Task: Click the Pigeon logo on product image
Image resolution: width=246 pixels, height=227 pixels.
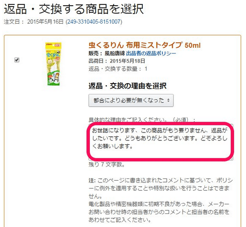Action: tap(50, 45)
